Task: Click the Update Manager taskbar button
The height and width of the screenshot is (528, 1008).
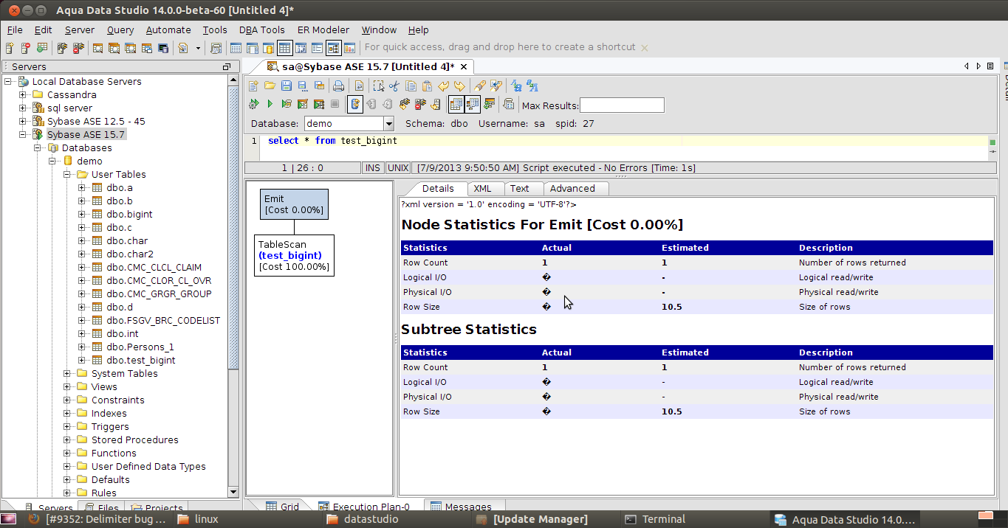Action: pos(532,519)
